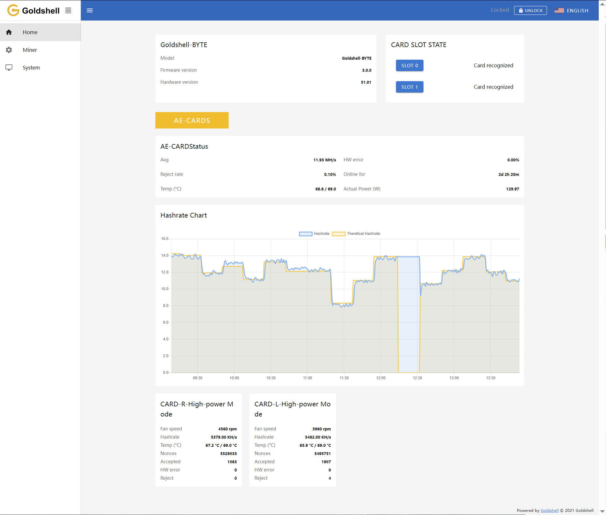Click fan speed value 4560 rpm

(227, 429)
